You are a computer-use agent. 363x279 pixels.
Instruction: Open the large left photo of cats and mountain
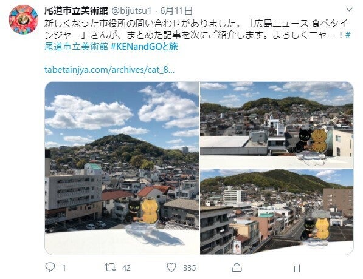pyautogui.click(x=122, y=168)
